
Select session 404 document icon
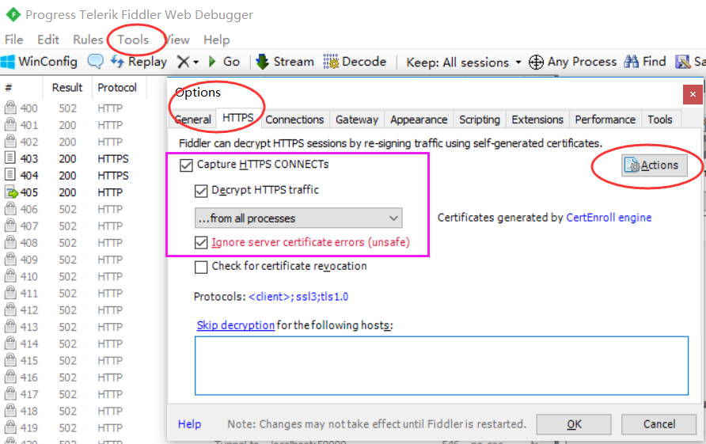10,175
